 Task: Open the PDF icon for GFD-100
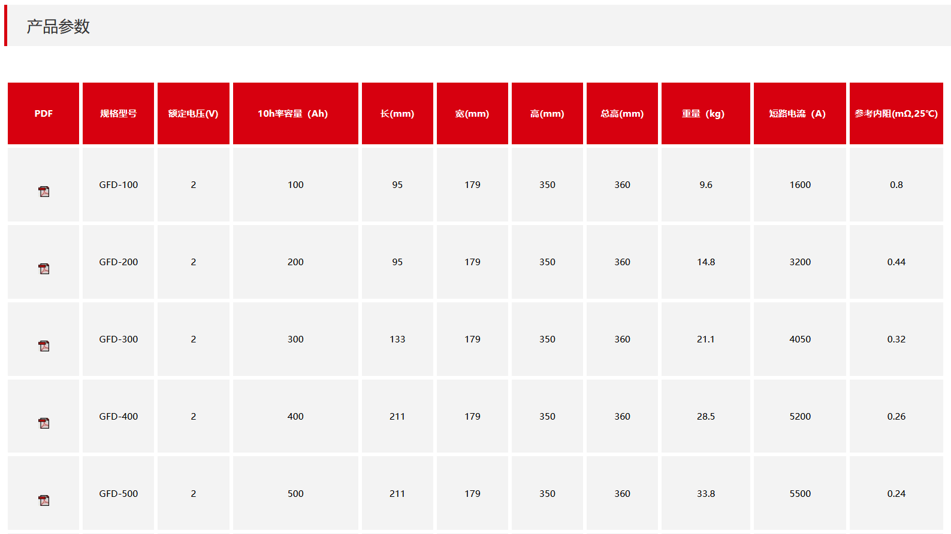(x=44, y=192)
